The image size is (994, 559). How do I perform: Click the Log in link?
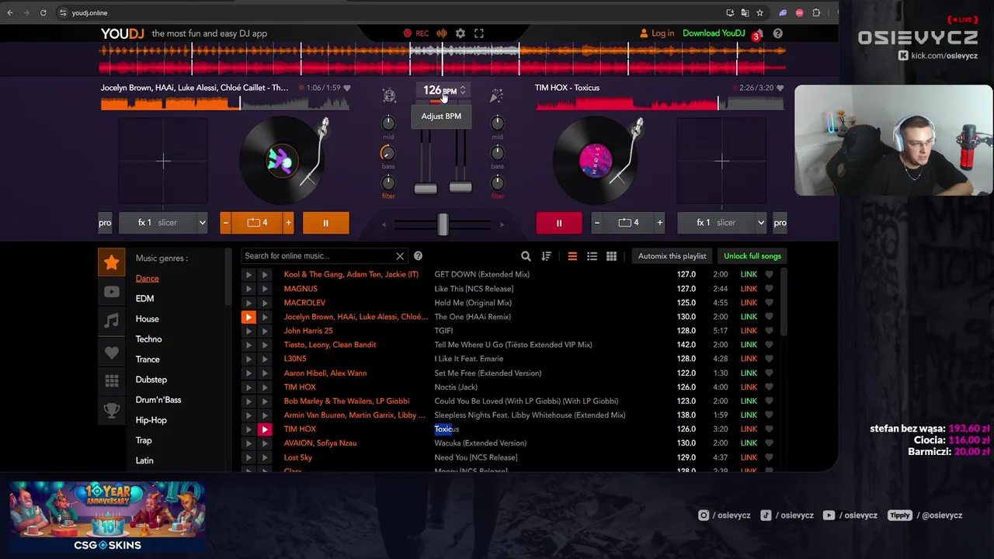(x=656, y=33)
